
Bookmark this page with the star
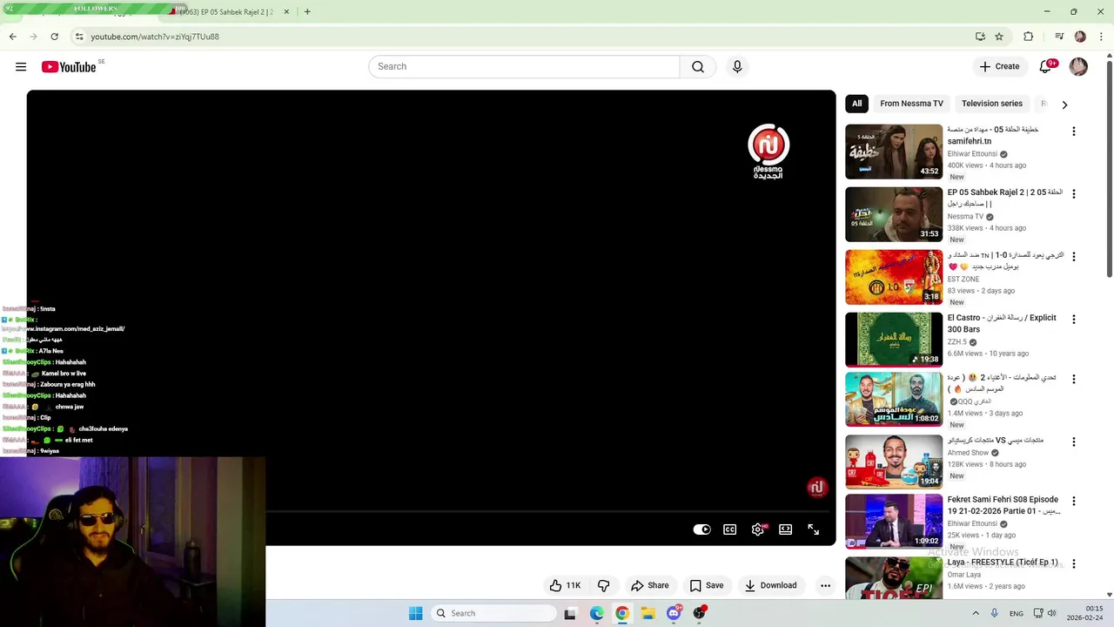tap(999, 37)
